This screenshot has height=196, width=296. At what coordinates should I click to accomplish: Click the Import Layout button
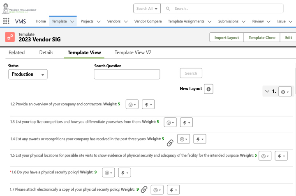[x=227, y=37]
